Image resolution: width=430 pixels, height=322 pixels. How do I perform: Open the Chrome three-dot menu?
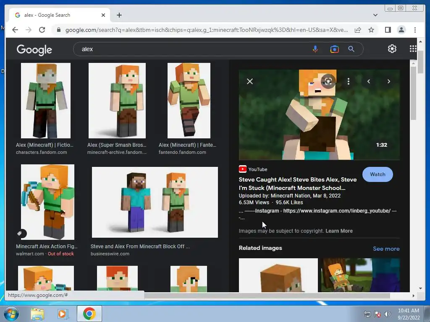tap(415, 30)
